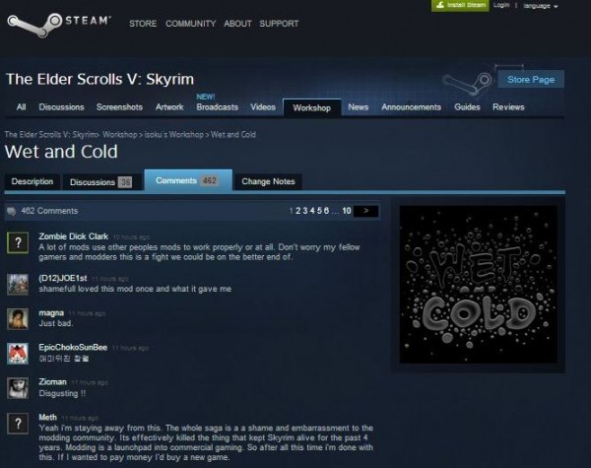Click Zicman's avatar image
The width and height of the screenshot is (591, 468).
click(x=18, y=388)
